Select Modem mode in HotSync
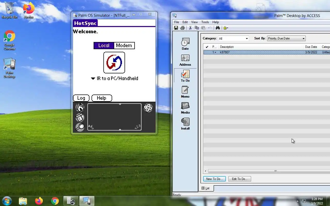The width and height of the screenshot is (330, 206). point(124,46)
